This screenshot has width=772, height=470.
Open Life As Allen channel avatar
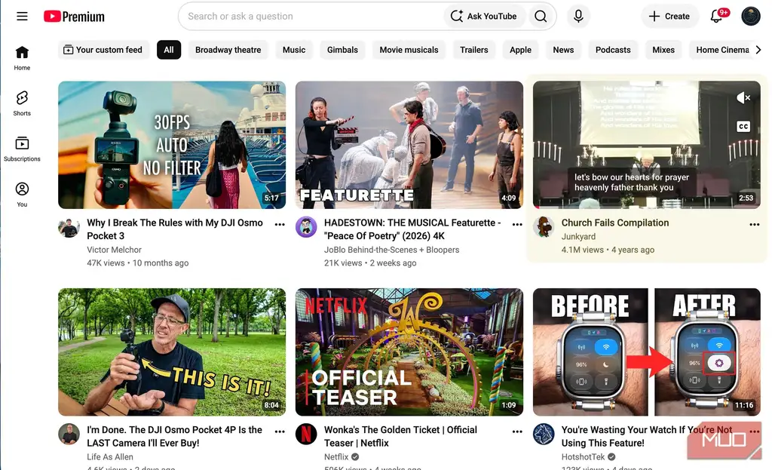click(x=69, y=435)
